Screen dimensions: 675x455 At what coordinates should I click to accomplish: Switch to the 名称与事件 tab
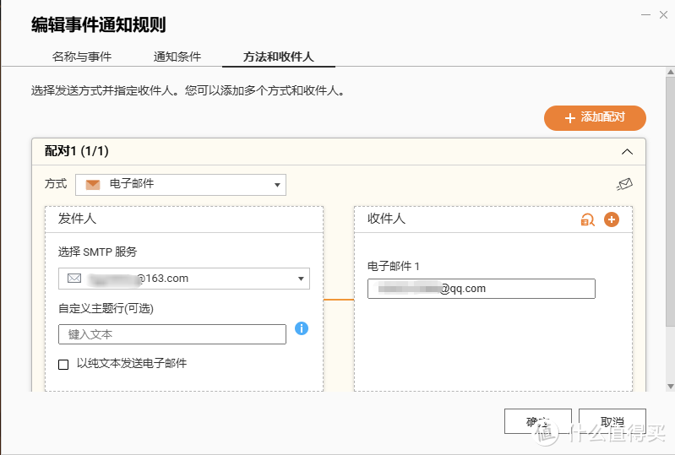82,57
